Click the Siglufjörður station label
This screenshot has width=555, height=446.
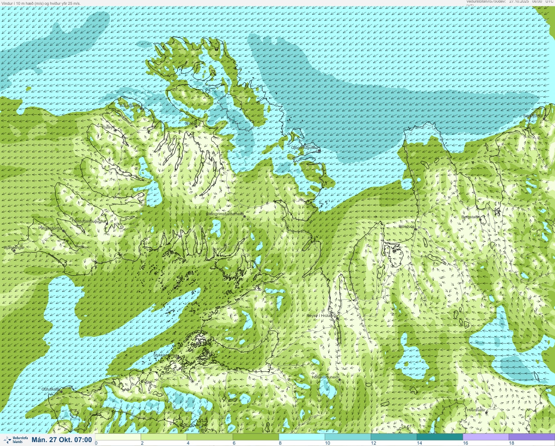point(532,116)
